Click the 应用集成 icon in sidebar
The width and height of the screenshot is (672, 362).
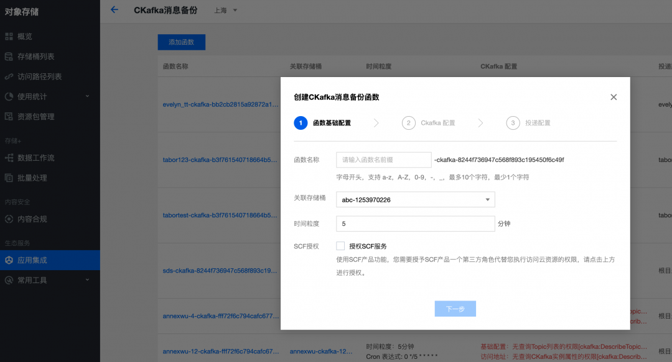click(9, 260)
